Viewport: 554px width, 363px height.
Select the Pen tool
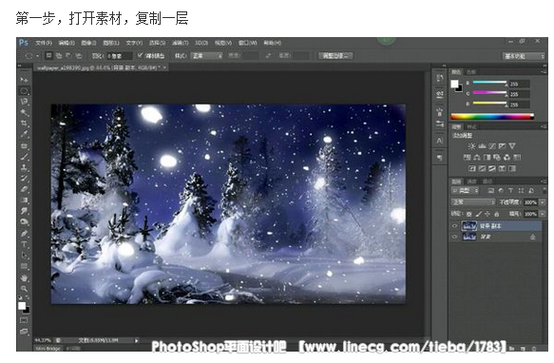[x=24, y=233]
